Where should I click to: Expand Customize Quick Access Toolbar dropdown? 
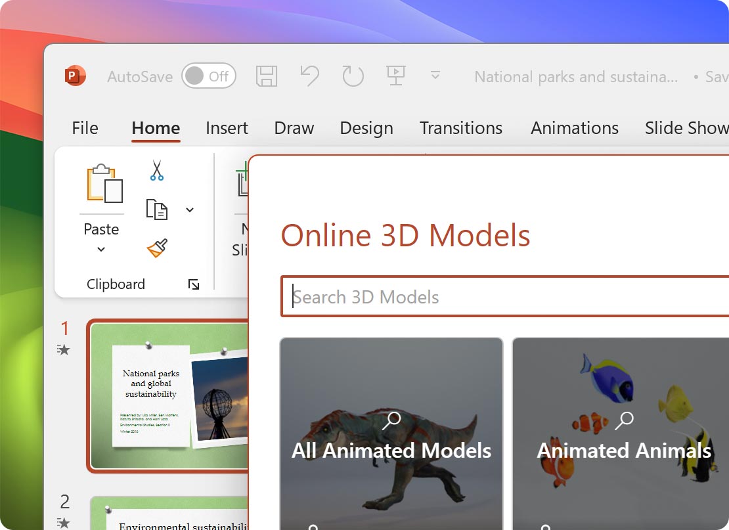pyautogui.click(x=435, y=76)
